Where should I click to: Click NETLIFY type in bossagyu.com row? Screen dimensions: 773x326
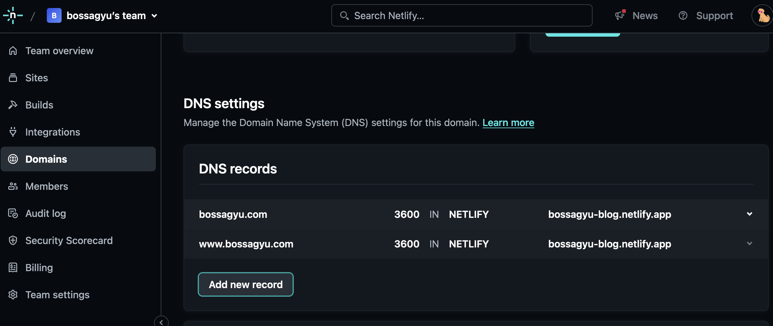click(469, 214)
